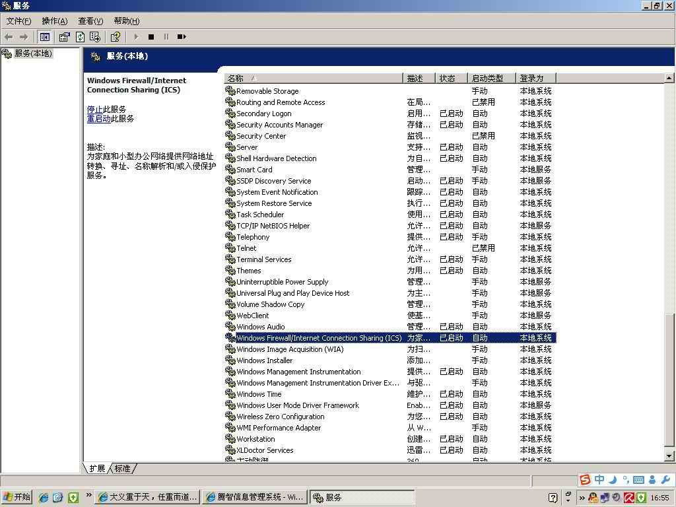Screen dimensions: 676x507
Task: Select the XLDoctor Services row
Action: (390, 450)
